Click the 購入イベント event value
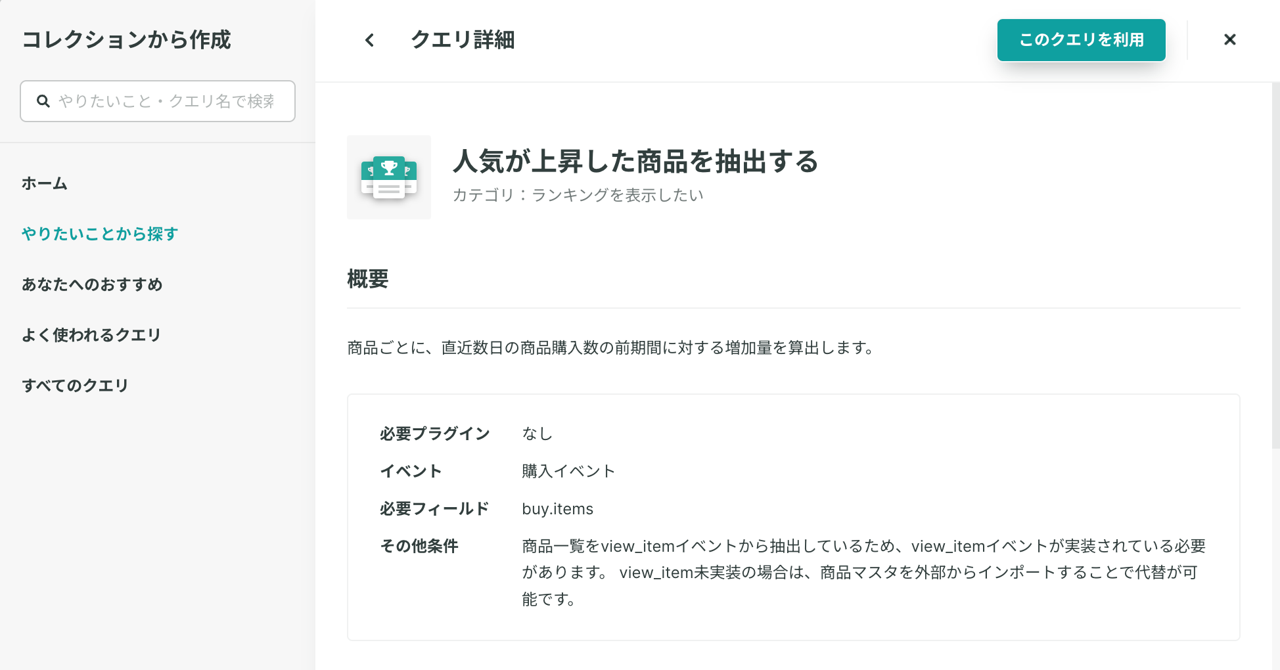The width and height of the screenshot is (1280, 670). tap(568, 471)
